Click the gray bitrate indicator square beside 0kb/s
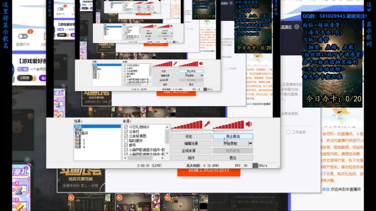 click(x=255, y=166)
